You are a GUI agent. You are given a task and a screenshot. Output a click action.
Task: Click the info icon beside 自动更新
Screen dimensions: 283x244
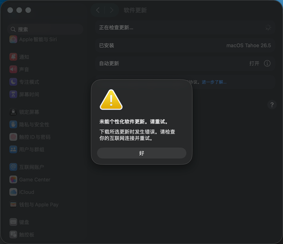(267, 64)
